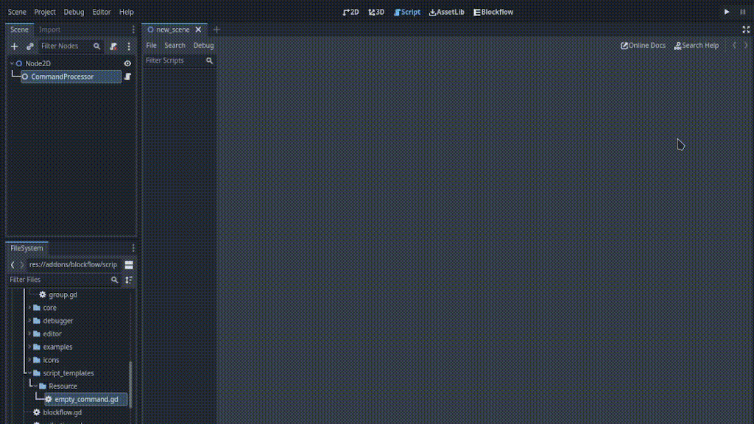Expand the examples folder
Viewport: 754px width, 424px height.
tap(29, 347)
